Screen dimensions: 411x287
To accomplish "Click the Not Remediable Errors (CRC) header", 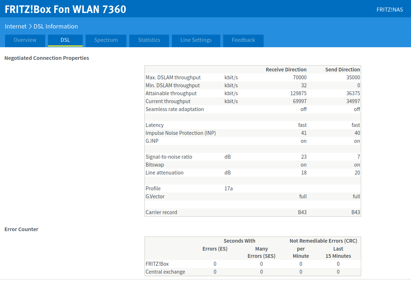I will coord(323,241).
